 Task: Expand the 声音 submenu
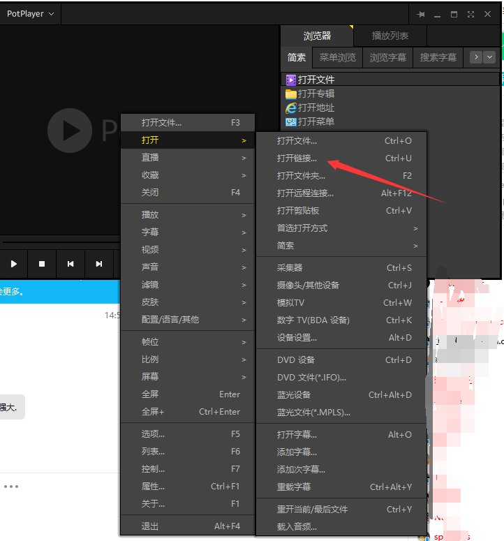click(x=188, y=267)
